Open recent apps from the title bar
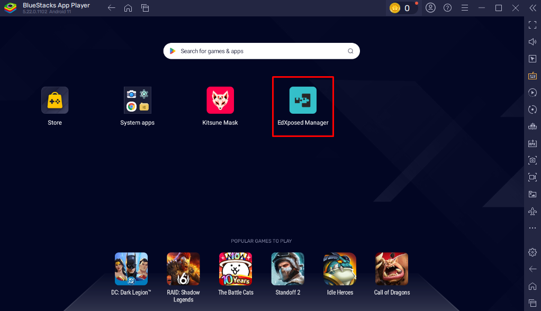This screenshot has height=311, width=541. pos(145,8)
